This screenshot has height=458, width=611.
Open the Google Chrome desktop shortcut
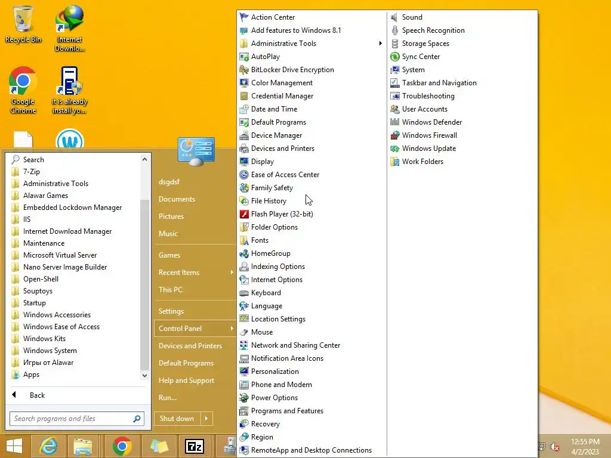click(x=23, y=91)
